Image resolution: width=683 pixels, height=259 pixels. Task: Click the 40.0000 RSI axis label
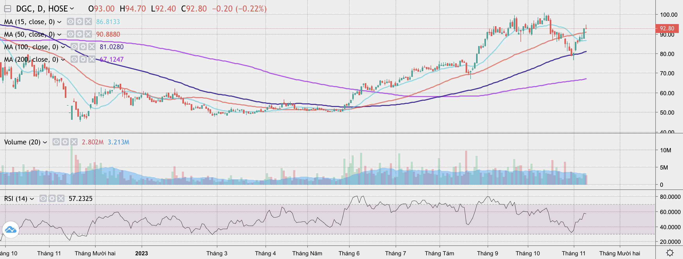point(670,227)
